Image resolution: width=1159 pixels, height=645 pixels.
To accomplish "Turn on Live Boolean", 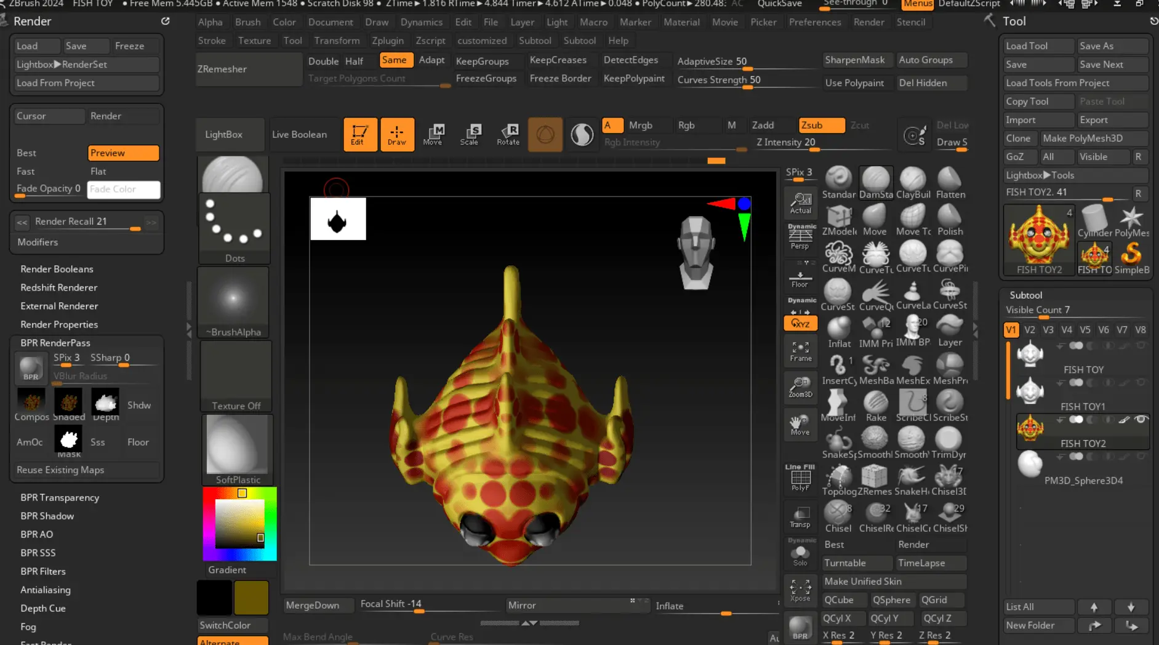I will pos(299,134).
